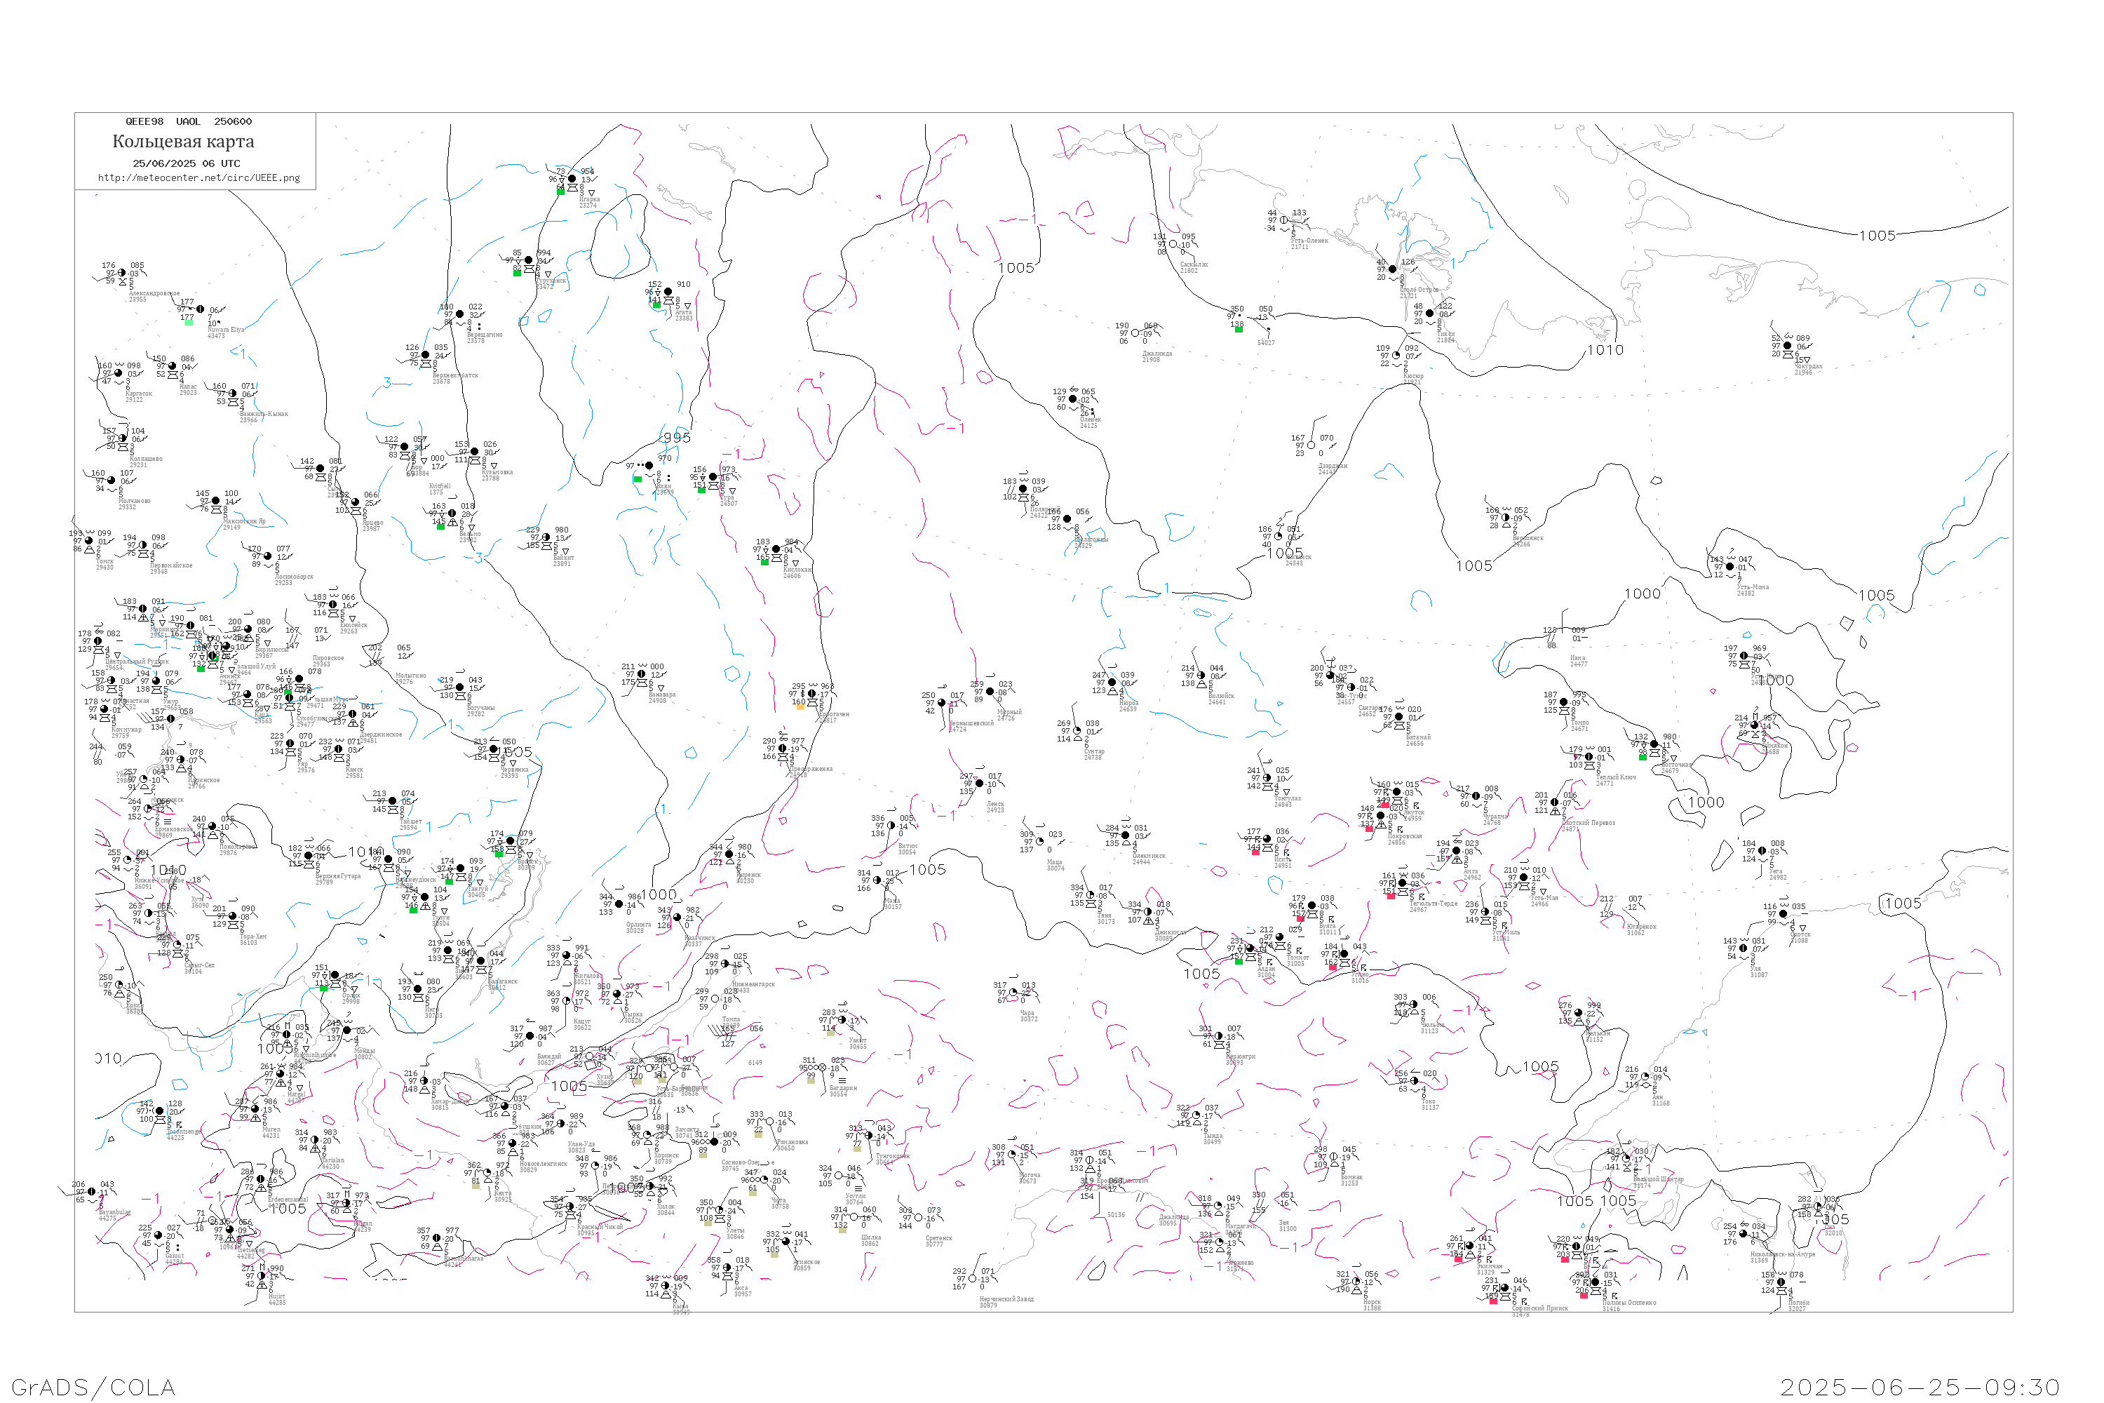
Task: Click the 'Кольцевая карта' map title
Action: pos(183,142)
